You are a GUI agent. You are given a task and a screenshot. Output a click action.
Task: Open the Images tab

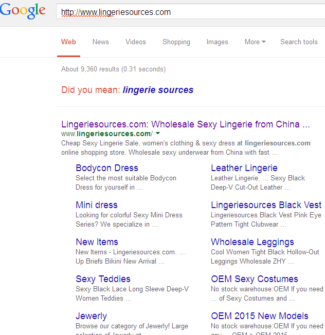click(x=217, y=42)
